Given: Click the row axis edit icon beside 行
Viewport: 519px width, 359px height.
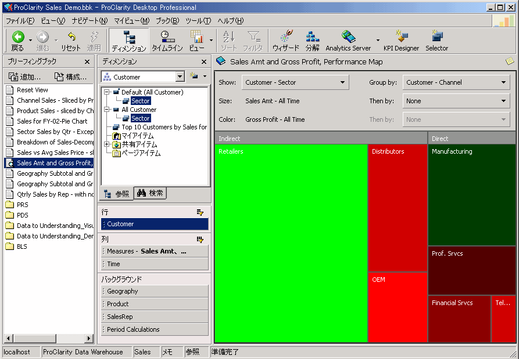Looking at the screenshot, I should (x=200, y=212).
